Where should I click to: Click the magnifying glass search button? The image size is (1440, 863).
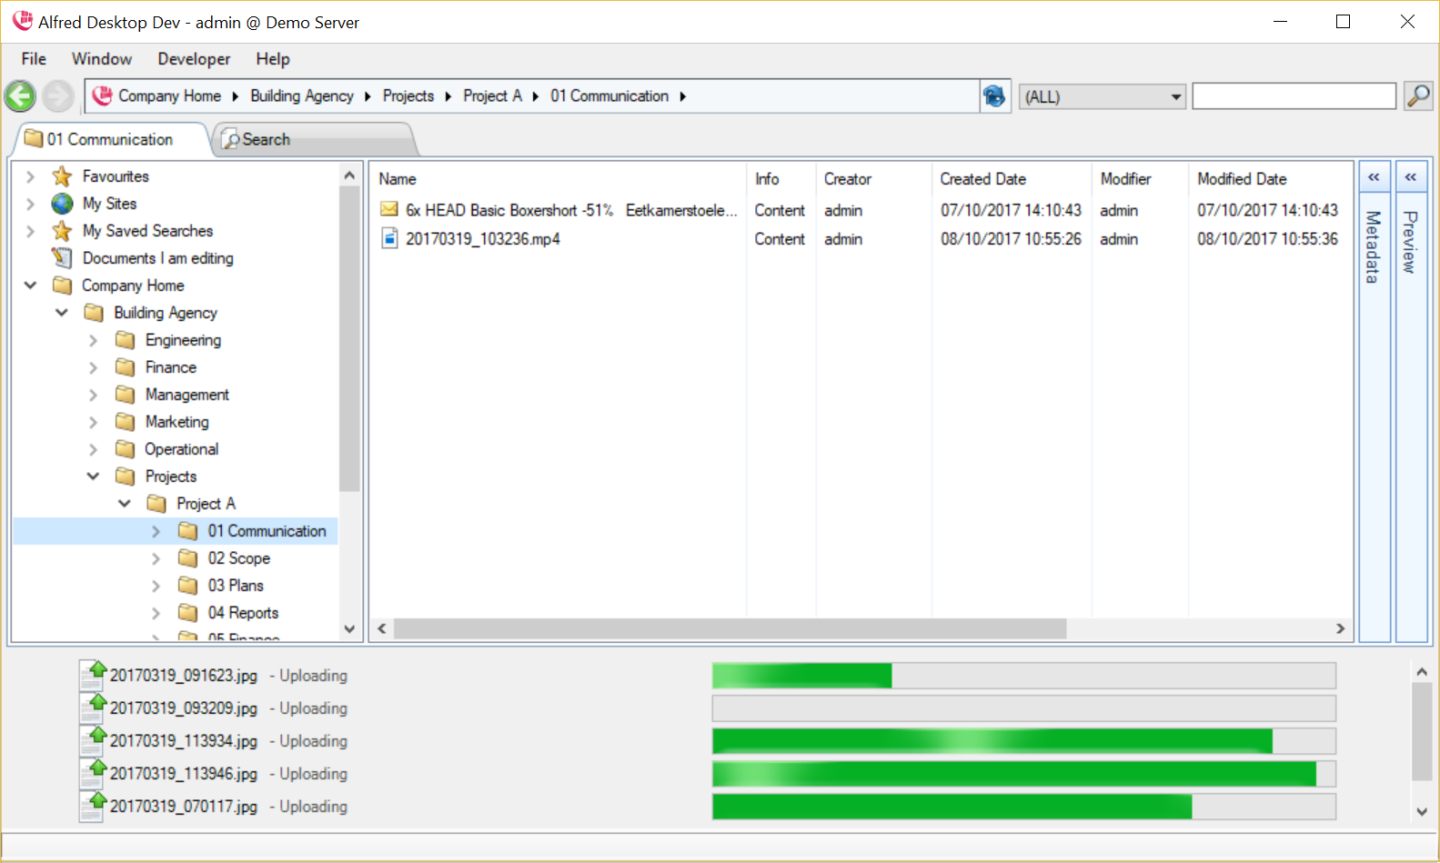coord(1418,95)
